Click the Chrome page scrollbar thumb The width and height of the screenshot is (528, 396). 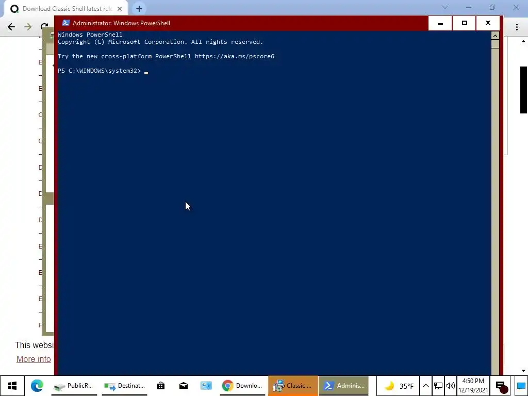tap(524, 90)
